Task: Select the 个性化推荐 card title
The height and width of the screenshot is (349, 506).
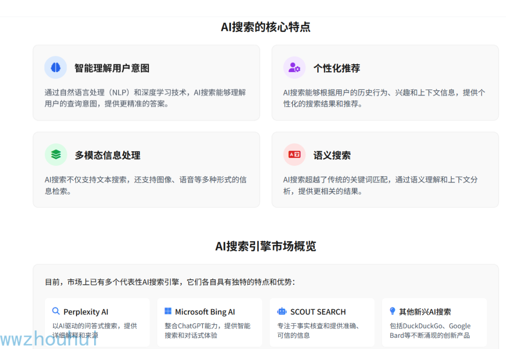Action: [336, 68]
